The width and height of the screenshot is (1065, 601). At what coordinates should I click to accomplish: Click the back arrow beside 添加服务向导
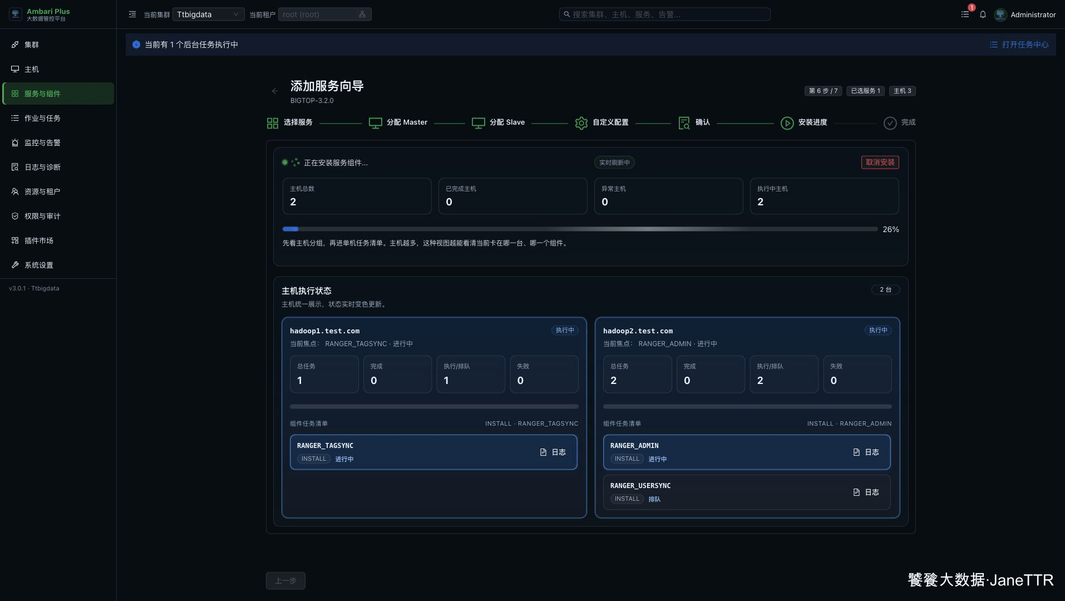click(275, 91)
